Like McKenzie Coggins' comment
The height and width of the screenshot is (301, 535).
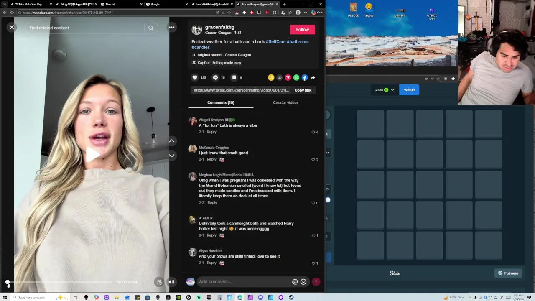[x=313, y=160]
